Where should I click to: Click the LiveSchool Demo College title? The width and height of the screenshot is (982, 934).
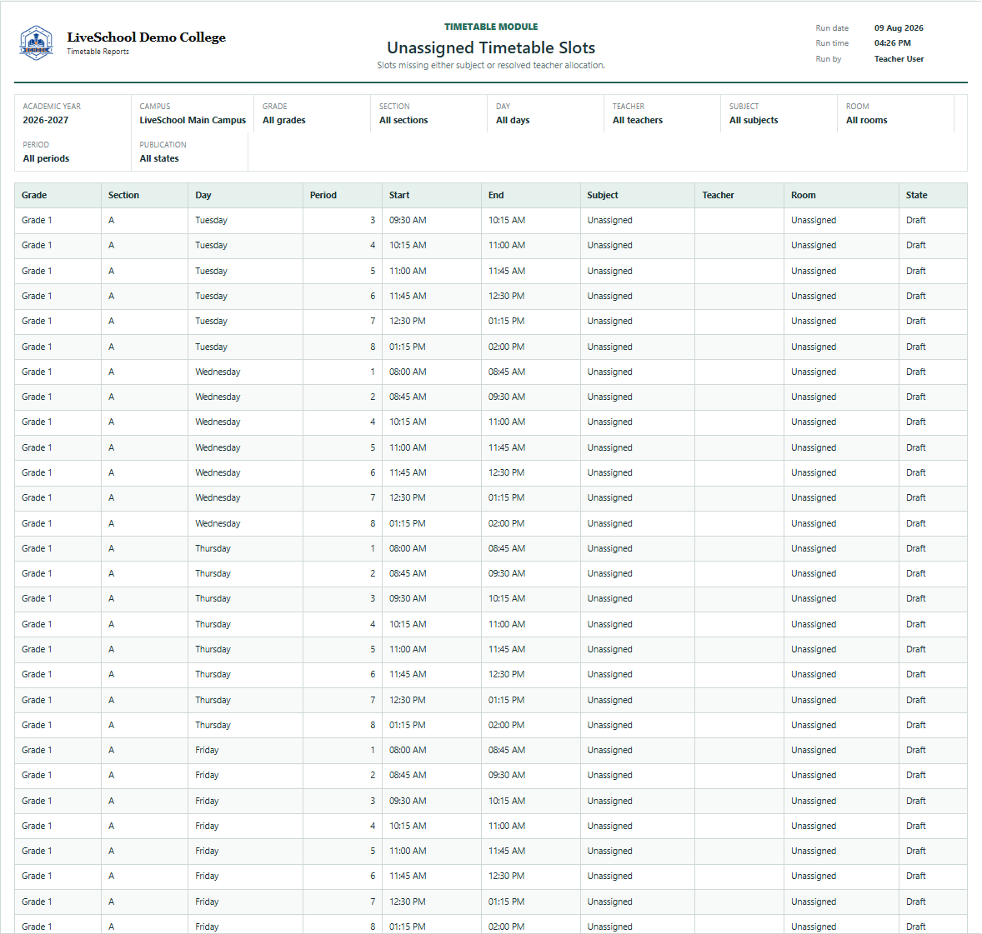point(146,37)
